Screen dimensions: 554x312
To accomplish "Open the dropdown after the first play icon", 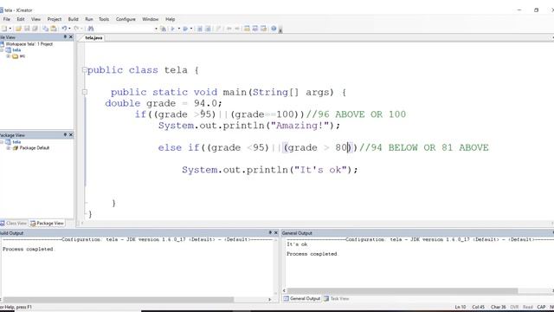I will point(179,29).
